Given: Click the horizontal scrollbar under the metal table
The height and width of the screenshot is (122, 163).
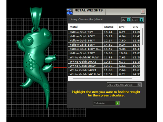Looking at the screenshot, I should [x=102, y=79].
